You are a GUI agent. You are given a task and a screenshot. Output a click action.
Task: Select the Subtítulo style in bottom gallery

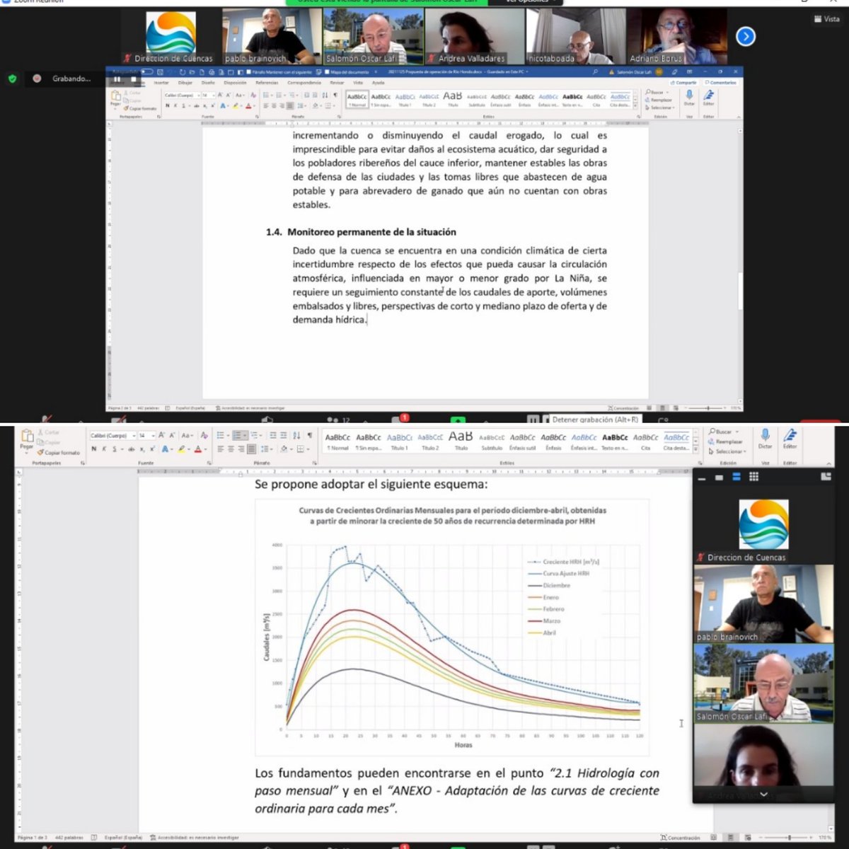pos(492,441)
